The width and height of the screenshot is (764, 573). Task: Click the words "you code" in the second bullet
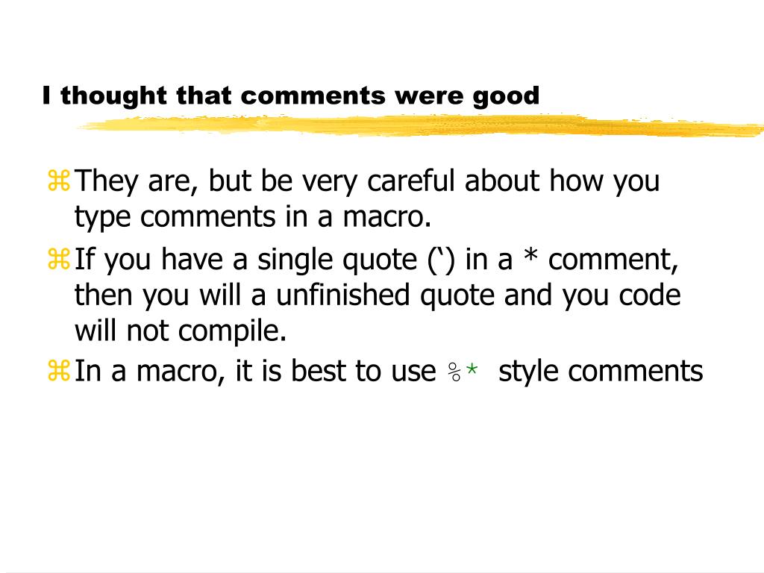(x=621, y=295)
